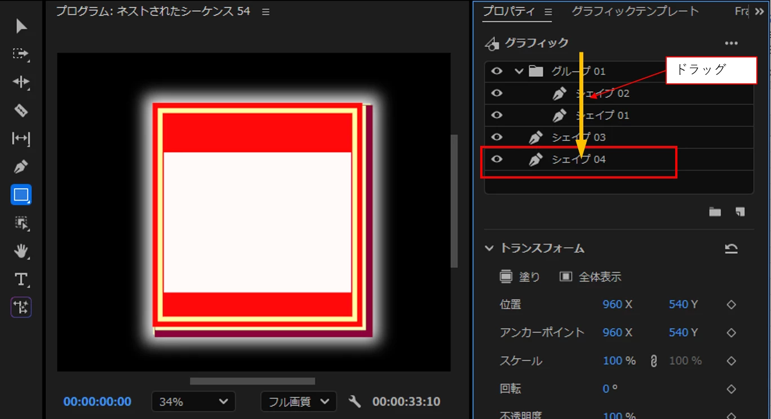Click the 全体表示 fit option
Screen dimensions: 771x419
tap(590, 277)
